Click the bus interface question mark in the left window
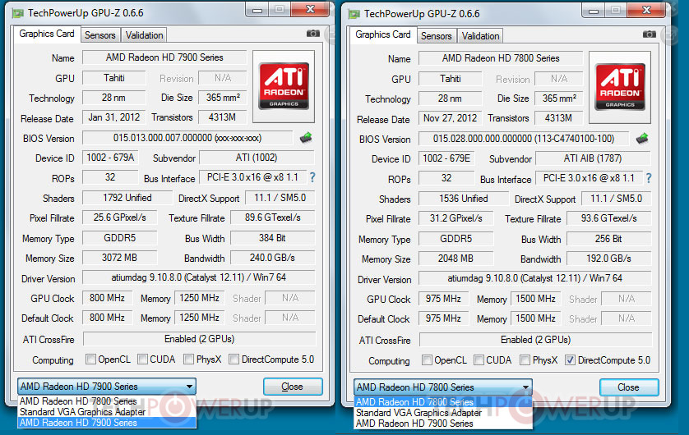The width and height of the screenshot is (689, 435). pos(312,177)
